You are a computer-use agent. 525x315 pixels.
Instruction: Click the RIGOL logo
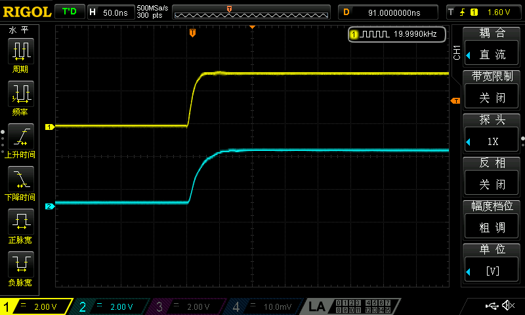pyautogui.click(x=27, y=12)
